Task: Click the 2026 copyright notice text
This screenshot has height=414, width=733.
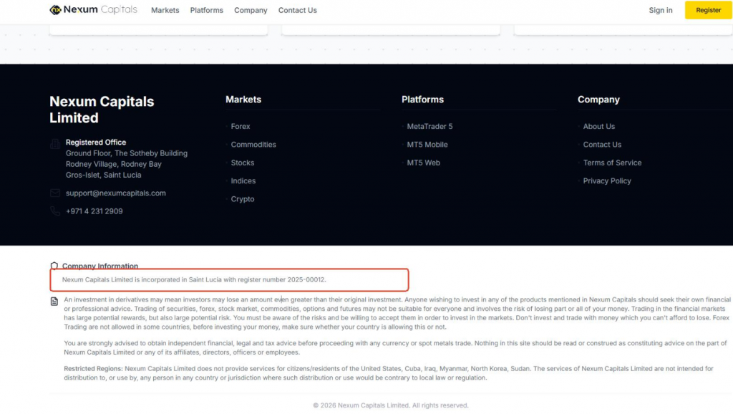Action: 391,405
